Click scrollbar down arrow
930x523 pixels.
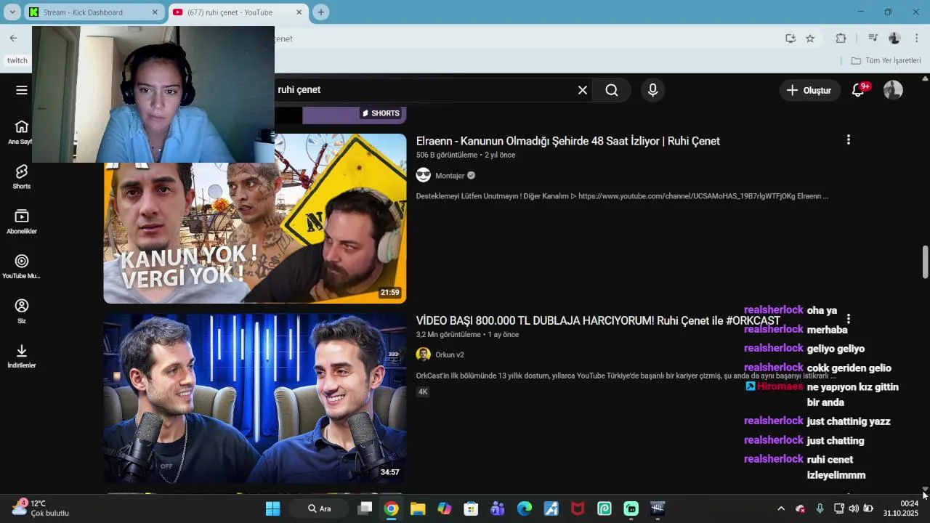[925, 490]
